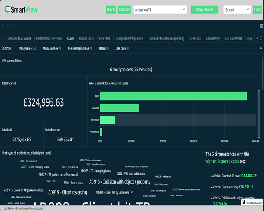Switch to Licence Check tab
Screen dimensions: 264x211
pyautogui.click(x=87, y=39)
